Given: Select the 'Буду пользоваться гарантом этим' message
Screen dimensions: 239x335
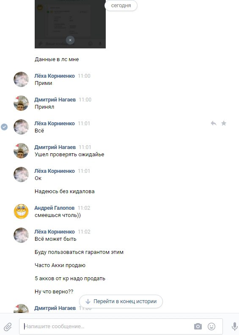Looking at the screenshot, I should [x=79, y=252].
